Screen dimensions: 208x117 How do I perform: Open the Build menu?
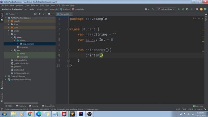pos(42,6)
